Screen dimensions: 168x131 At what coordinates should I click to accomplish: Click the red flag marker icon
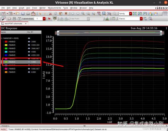pos(49,19)
